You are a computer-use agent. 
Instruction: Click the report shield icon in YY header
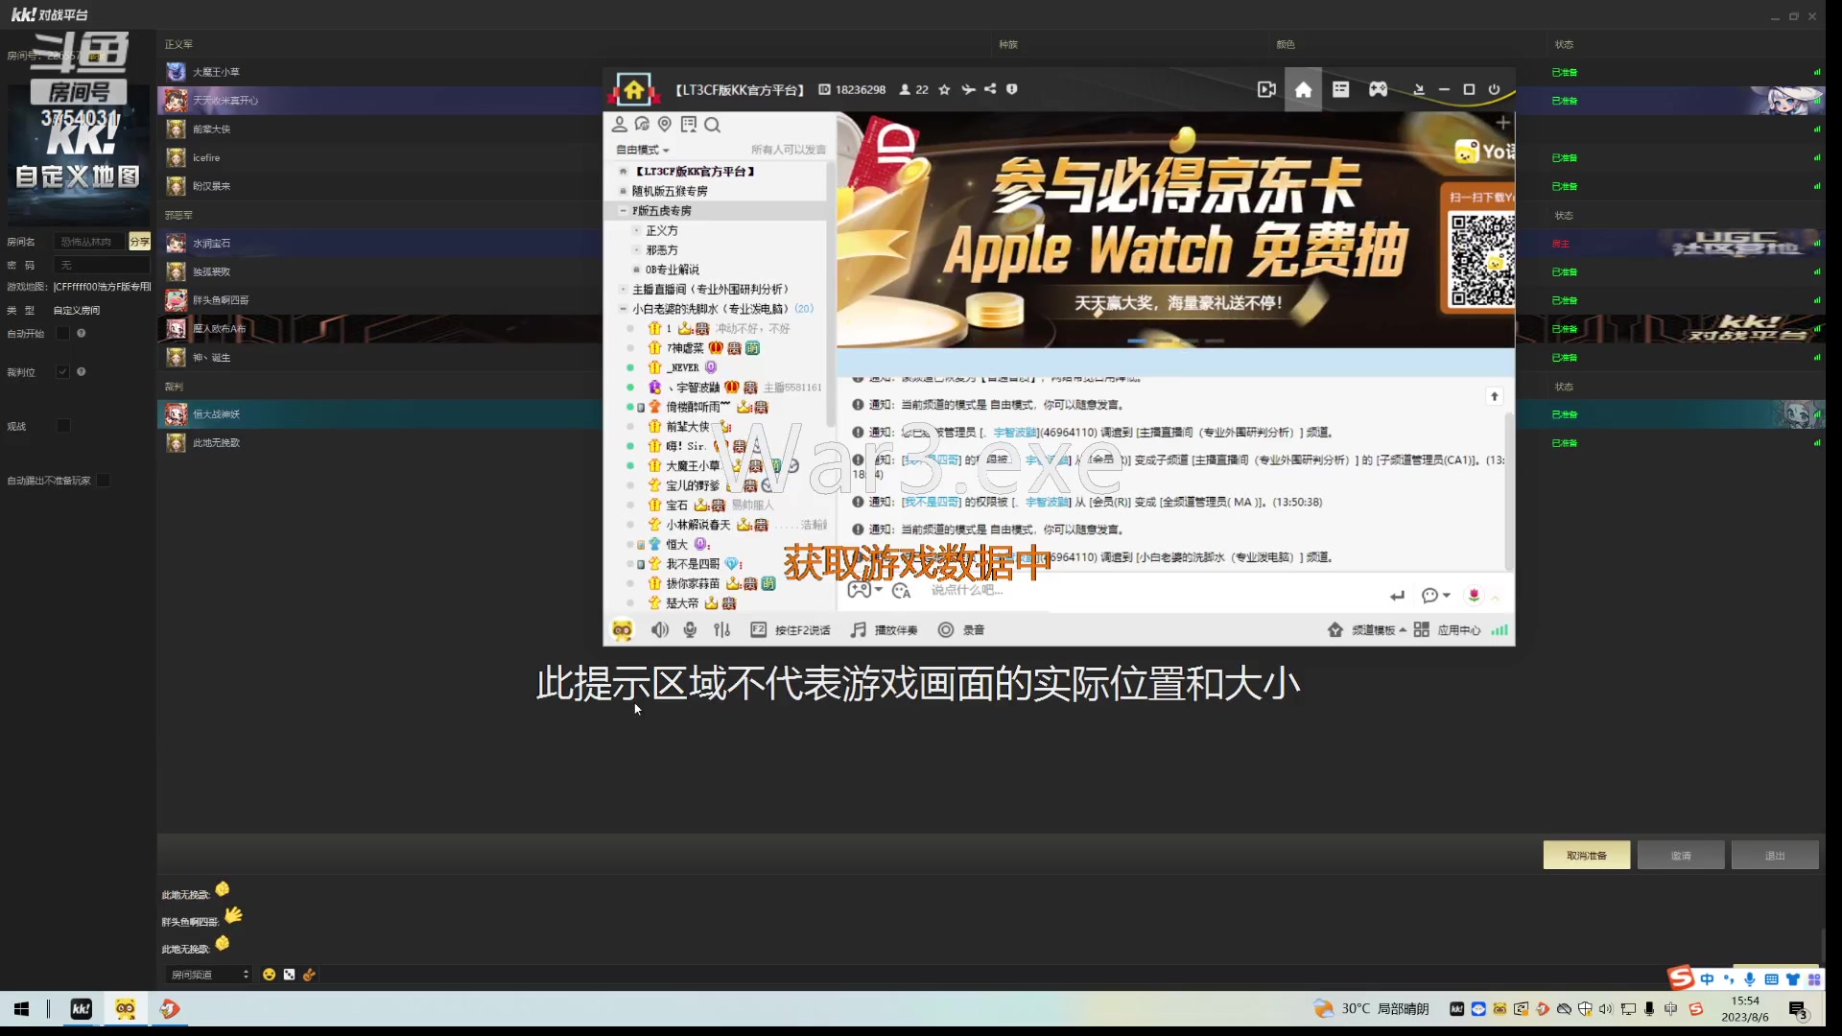pyautogui.click(x=1011, y=89)
